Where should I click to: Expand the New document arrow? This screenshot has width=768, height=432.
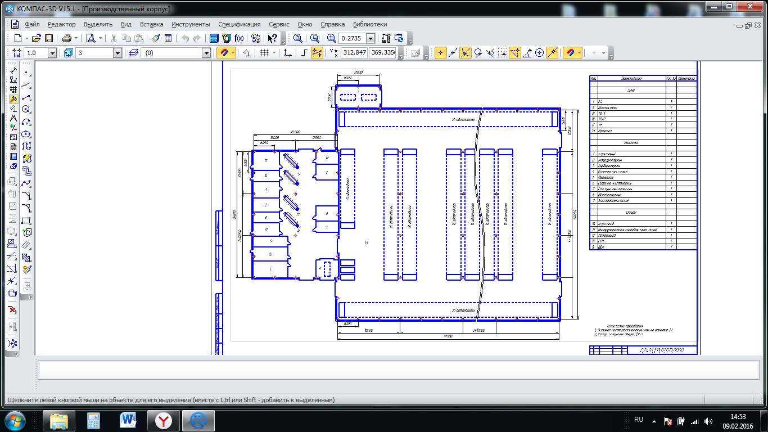pyautogui.click(x=26, y=38)
